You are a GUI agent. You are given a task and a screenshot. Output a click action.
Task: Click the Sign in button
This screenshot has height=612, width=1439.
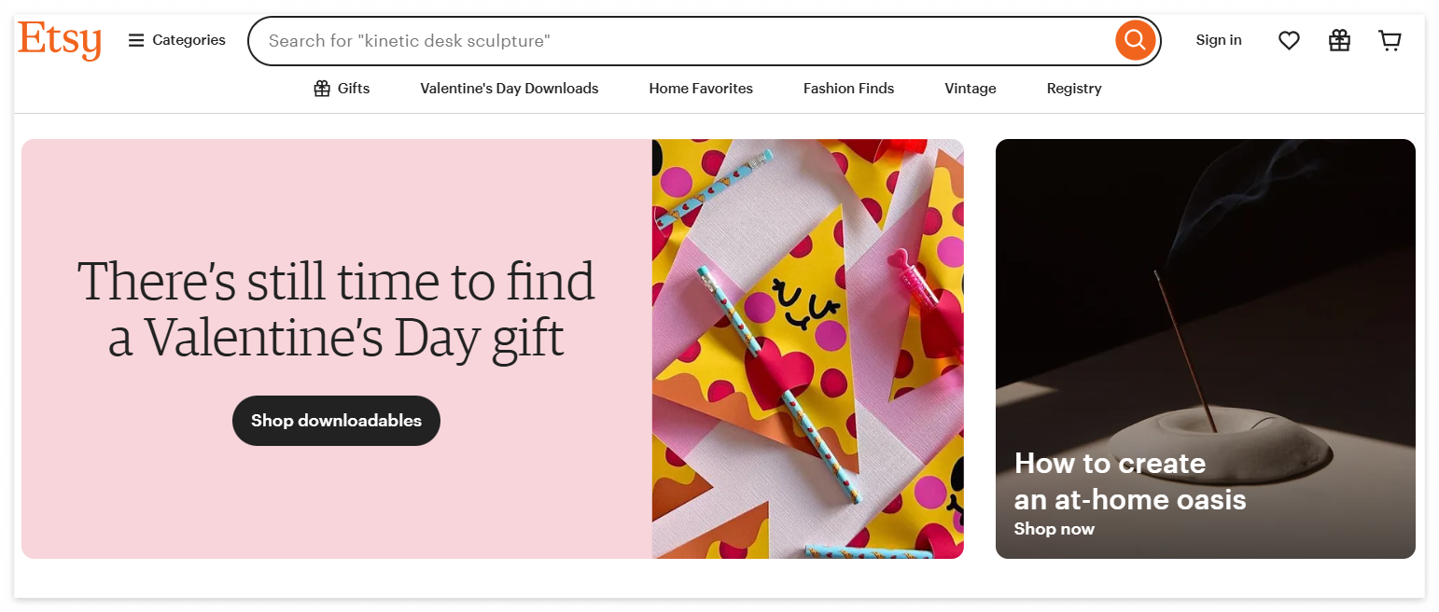pyautogui.click(x=1219, y=40)
